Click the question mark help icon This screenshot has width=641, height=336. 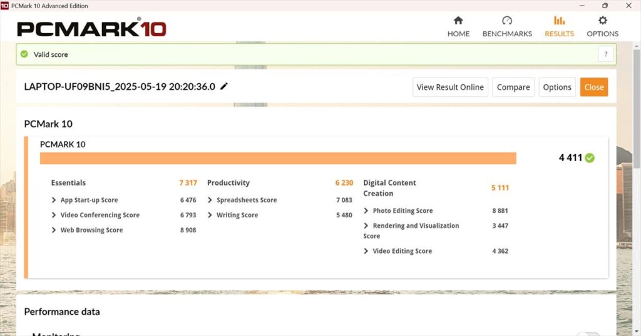coord(605,54)
